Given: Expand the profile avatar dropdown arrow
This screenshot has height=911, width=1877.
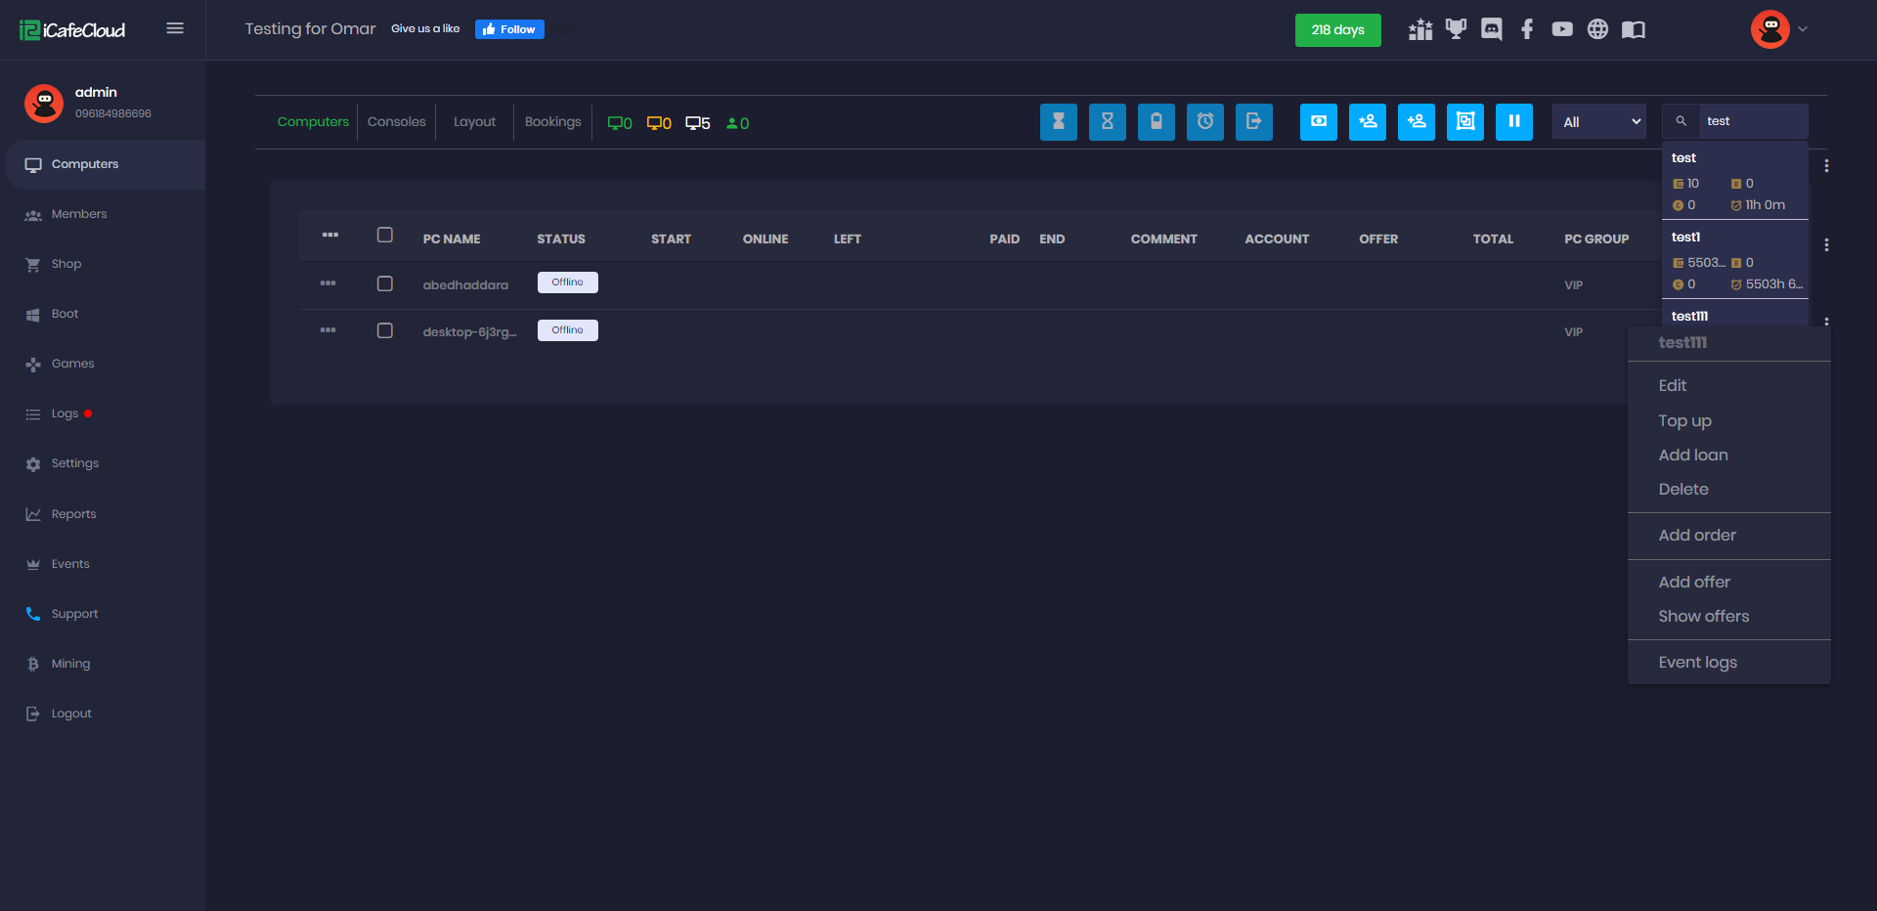Looking at the screenshot, I should [1803, 29].
